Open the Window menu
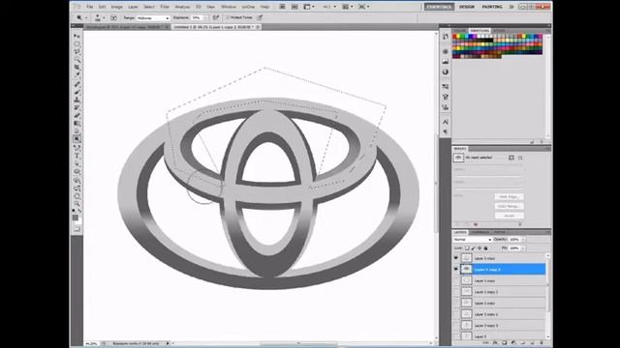Viewport: 620px width, 348px height. [229, 7]
